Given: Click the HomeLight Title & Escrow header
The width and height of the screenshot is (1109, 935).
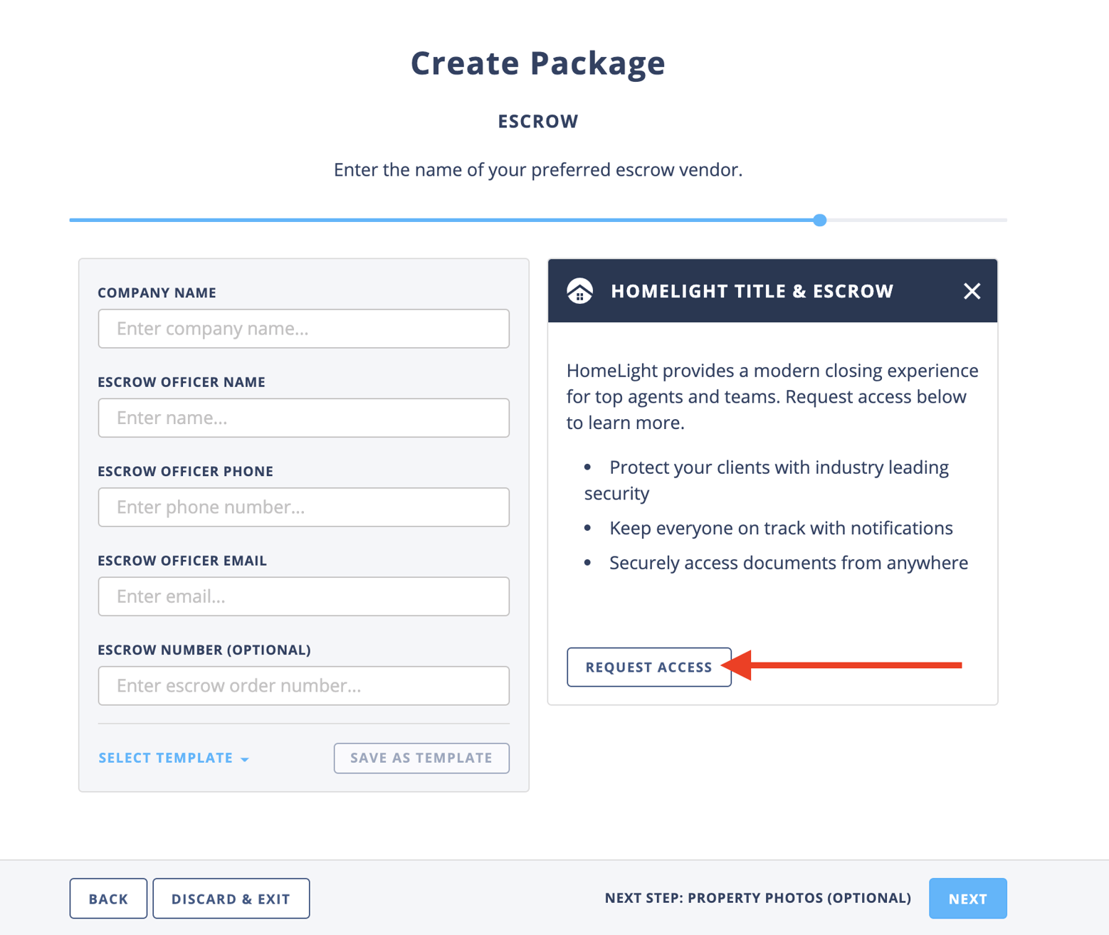Looking at the screenshot, I should pyautogui.click(x=752, y=291).
